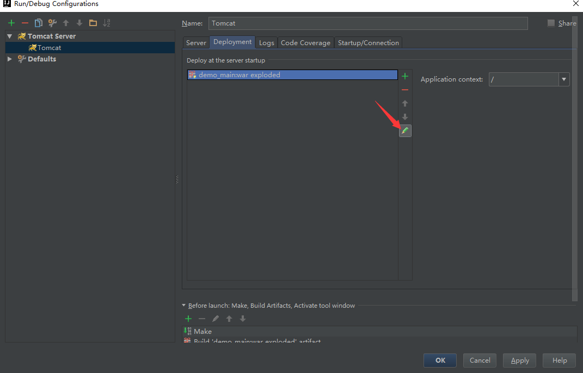Move deployment artifact up
Image resolution: width=583 pixels, height=373 pixels.
point(405,103)
